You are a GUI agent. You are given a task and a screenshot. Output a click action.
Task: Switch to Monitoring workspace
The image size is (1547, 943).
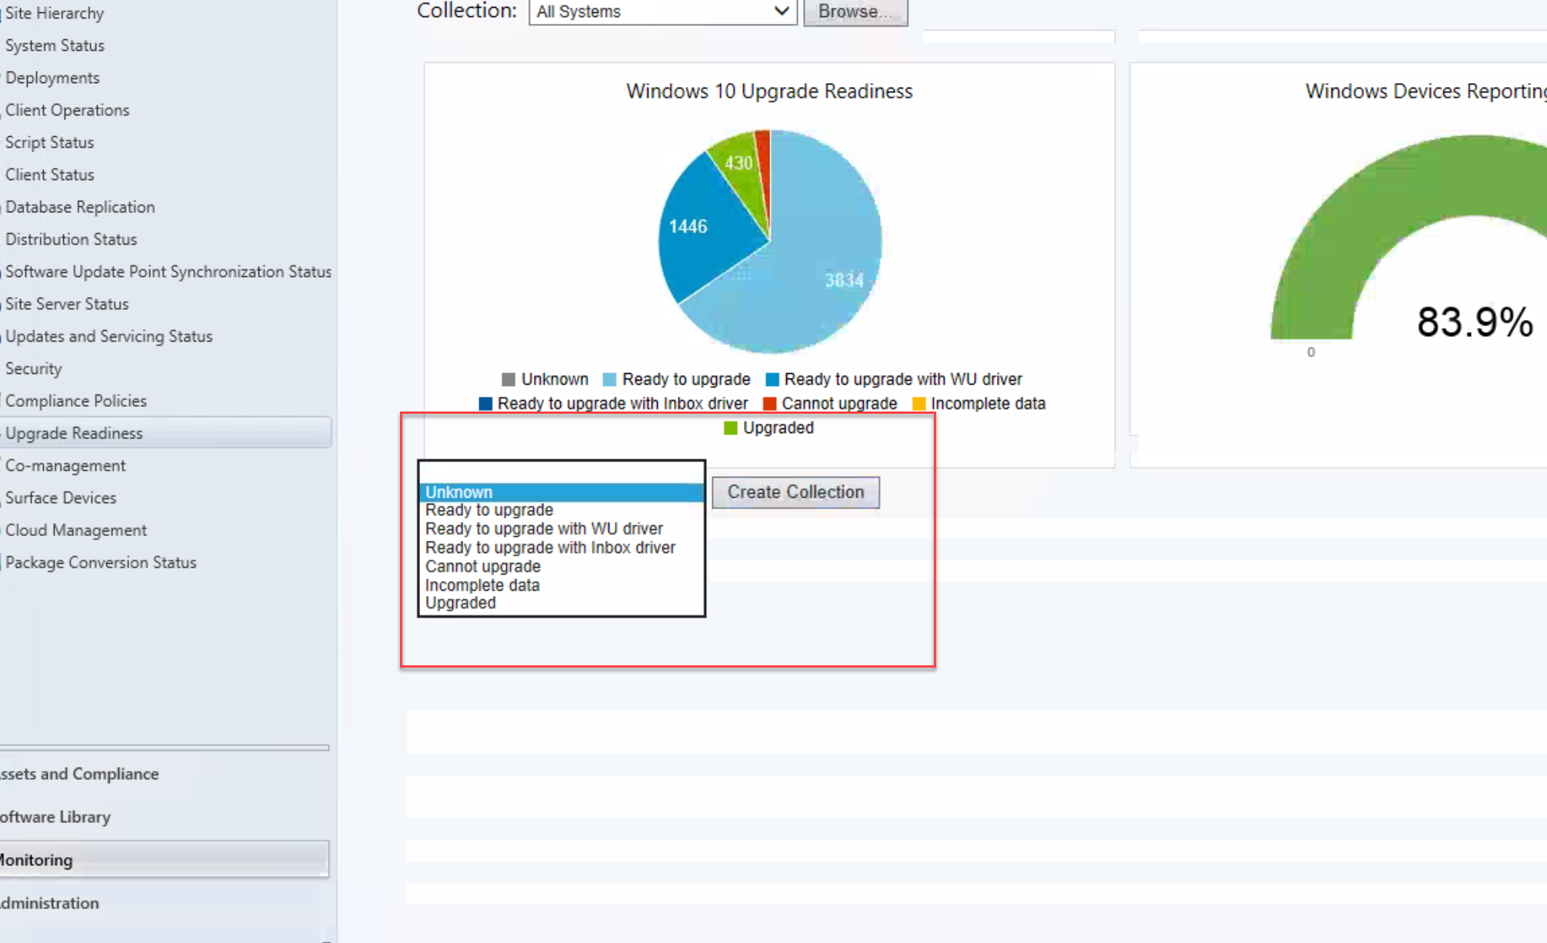[x=37, y=860]
